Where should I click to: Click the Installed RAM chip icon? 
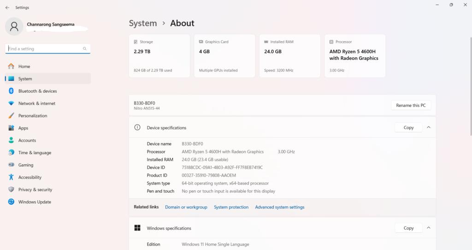(266, 42)
